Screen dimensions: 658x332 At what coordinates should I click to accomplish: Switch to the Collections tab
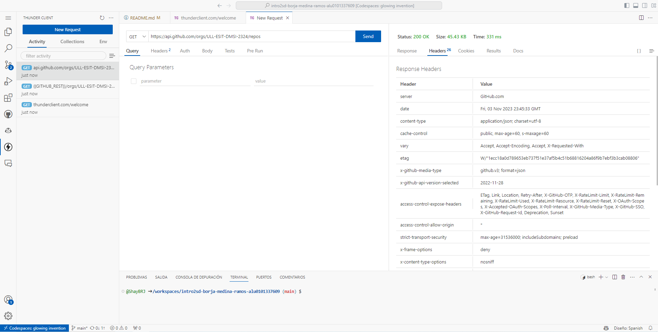[72, 41]
